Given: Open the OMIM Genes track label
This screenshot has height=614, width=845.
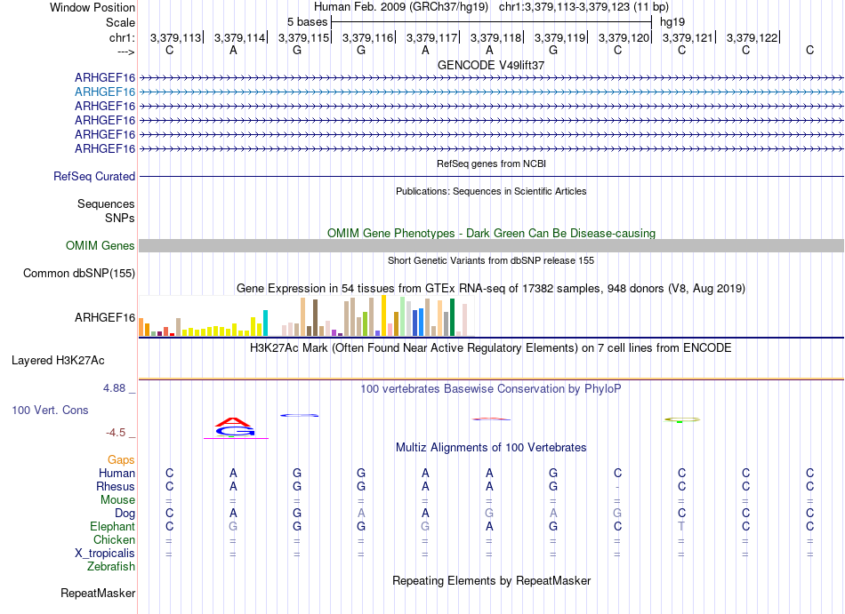Looking at the screenshot, I should point(101,246).
